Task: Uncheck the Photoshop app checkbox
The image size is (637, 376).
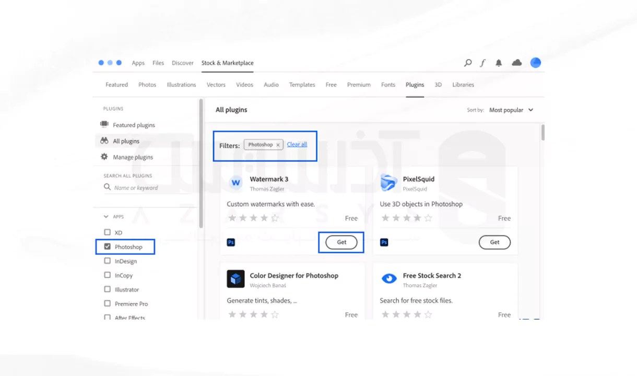Action: 107,246
